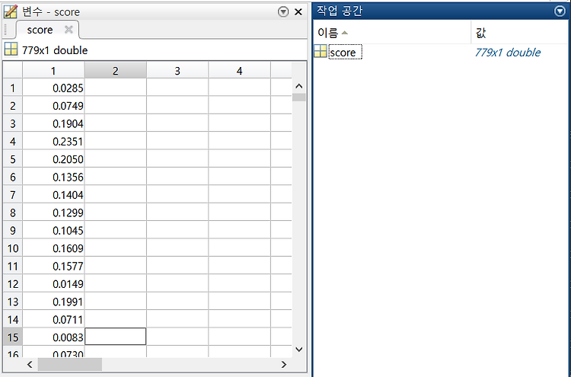Close the variable editor panel
This screenshot has width=571, height=377.
[298, 12]
